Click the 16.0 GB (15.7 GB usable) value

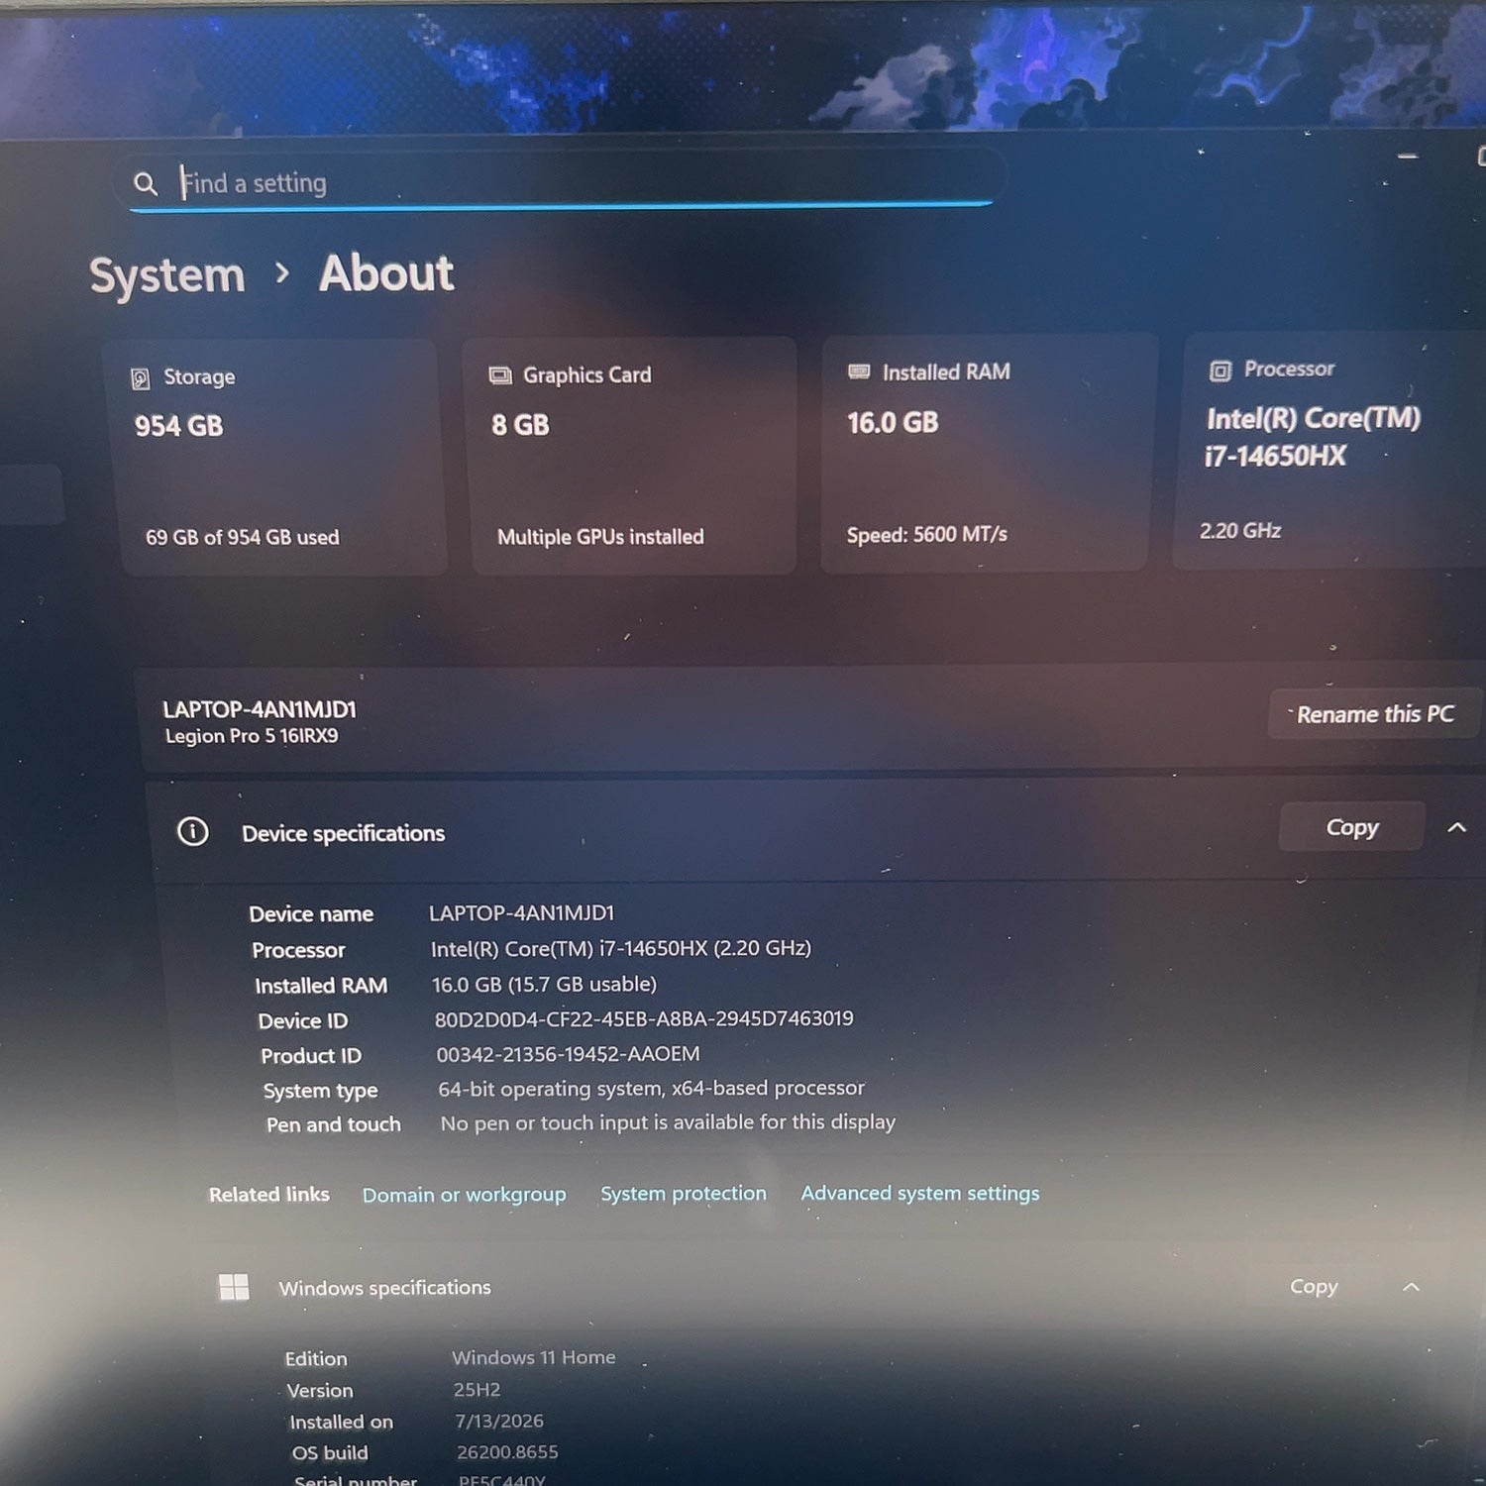(544, 985)
